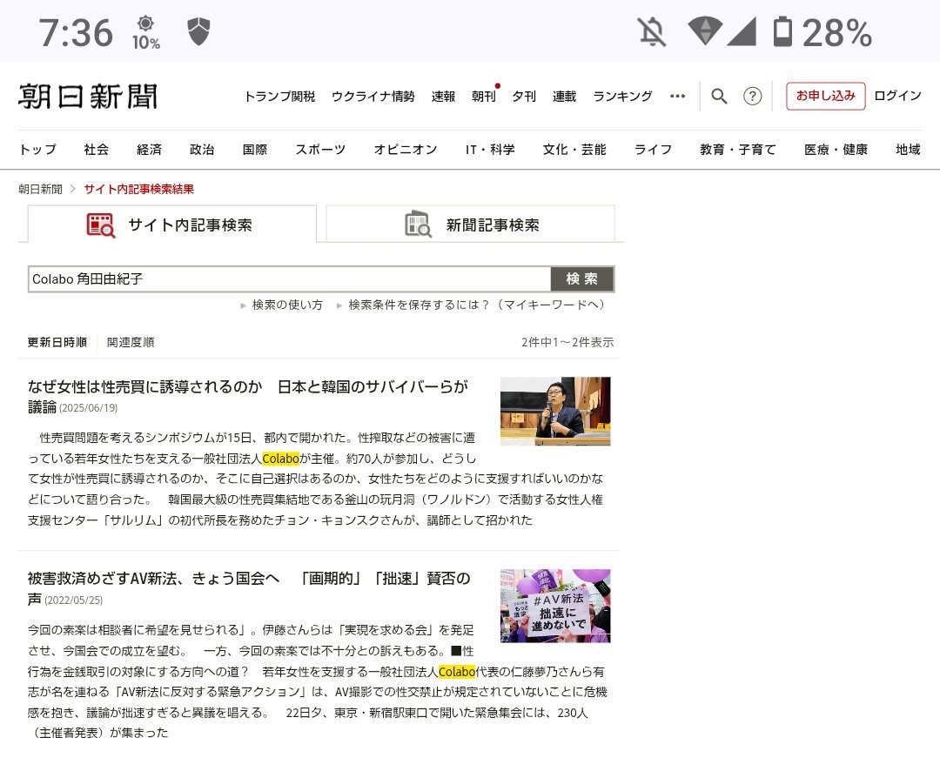Tap the 7:36 clock
The image size is (940, 758).
[76, 32]
